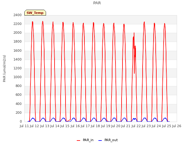Click the 600 y-axis tick label
The width and height of the screenshot is (195, 146).
point(19,95)
